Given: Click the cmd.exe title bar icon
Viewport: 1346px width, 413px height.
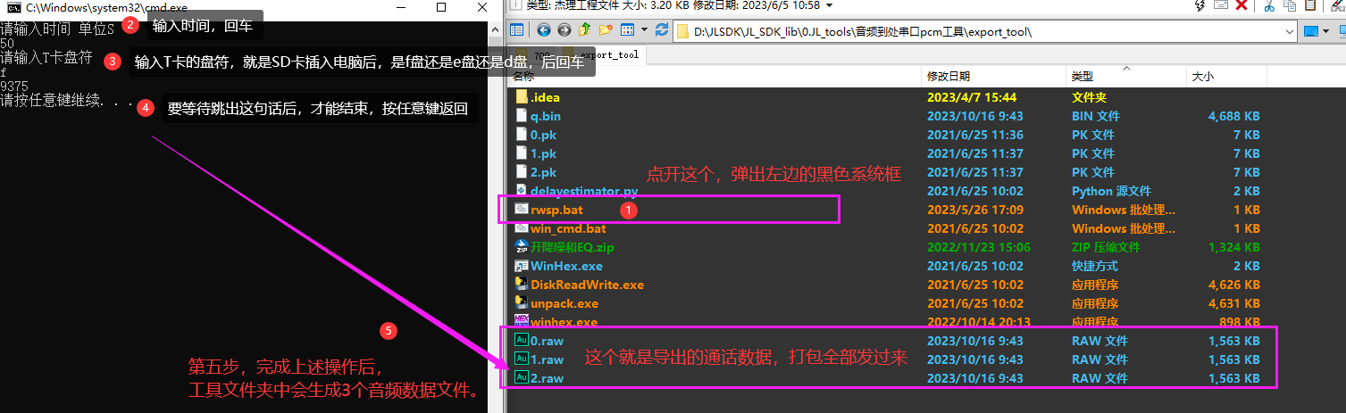Looking at the screenshot, I should click(13, 7).
